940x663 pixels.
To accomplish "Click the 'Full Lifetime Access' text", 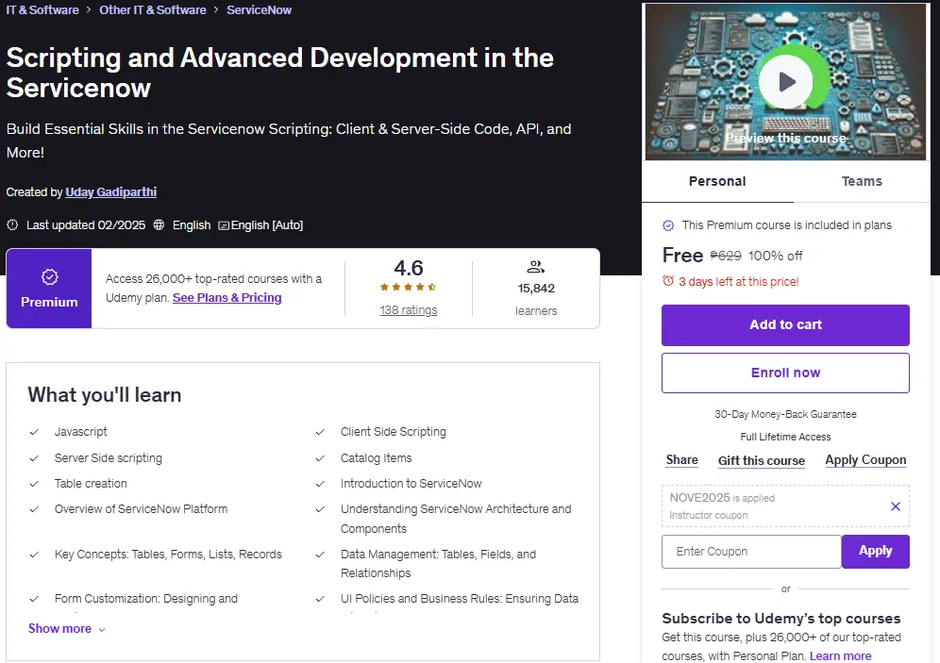I will pos(785,438).
